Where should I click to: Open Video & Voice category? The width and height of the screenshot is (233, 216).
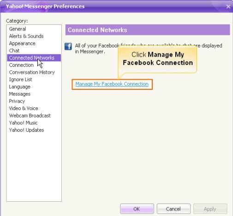[34, 108]
